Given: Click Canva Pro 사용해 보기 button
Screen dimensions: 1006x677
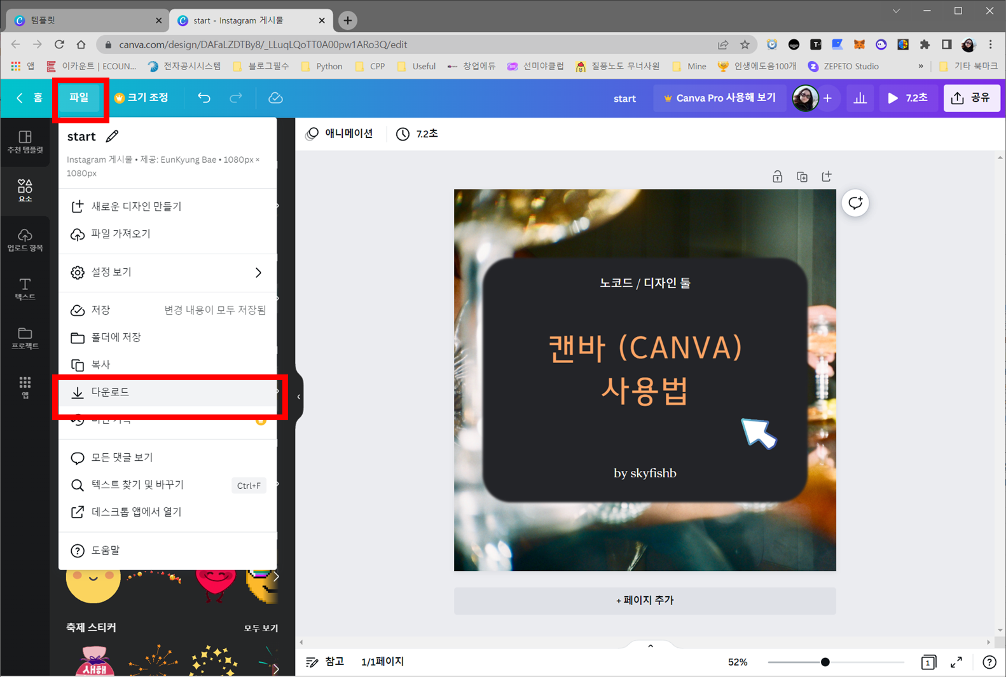Looking at the screenshot, I should tap(719, 98).
